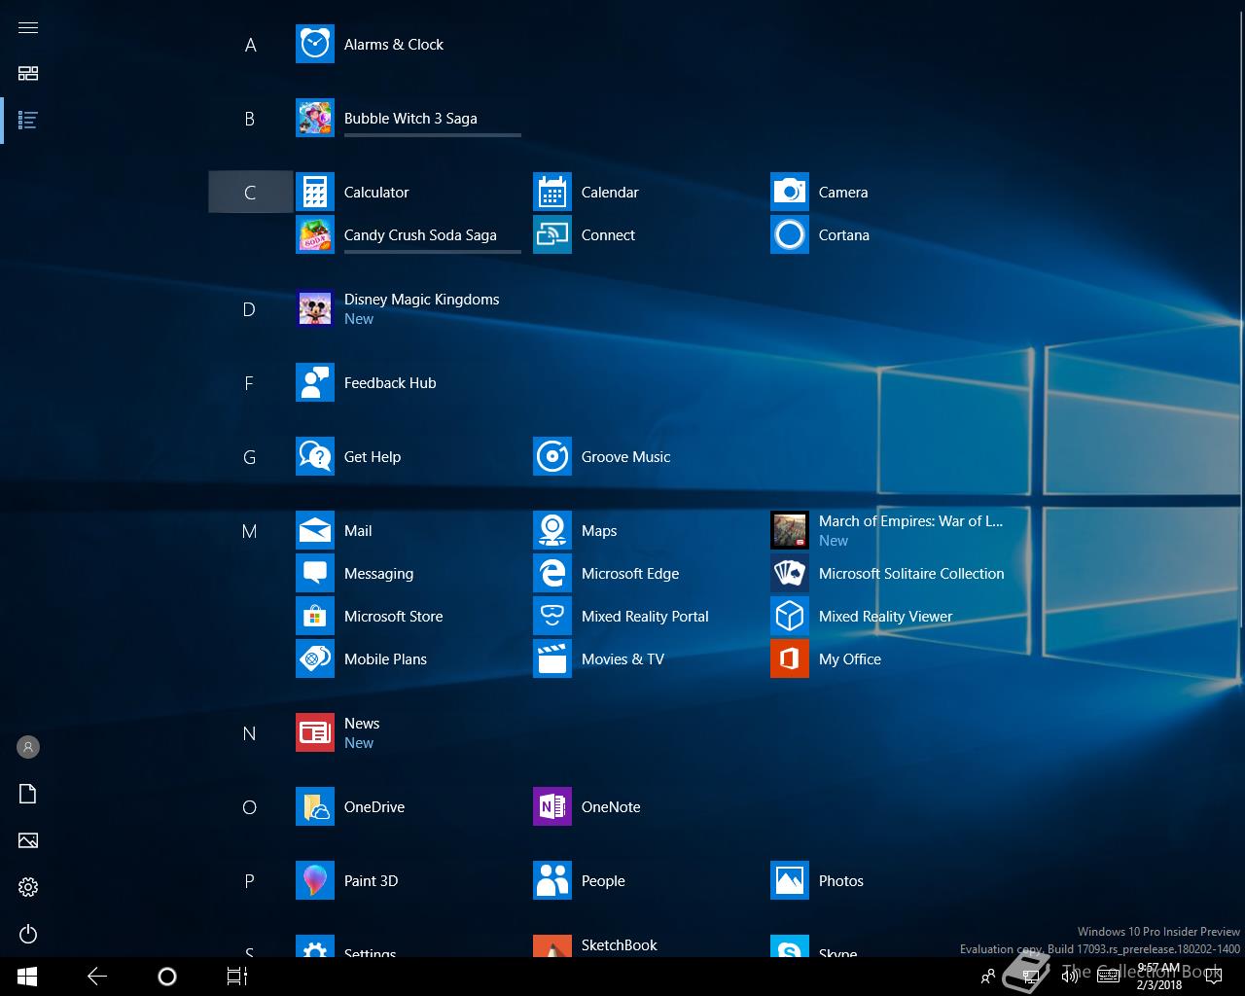The width and height of the screenshot is (1245, 996).
Task: Launch My Office app icon
Action: 789,659
